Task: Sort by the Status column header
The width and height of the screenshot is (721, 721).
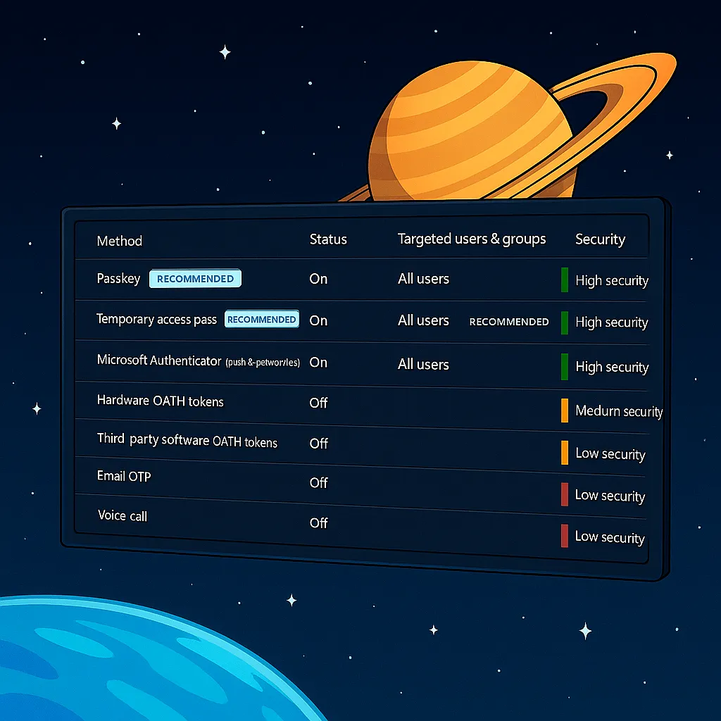Action: click(328, 239)
